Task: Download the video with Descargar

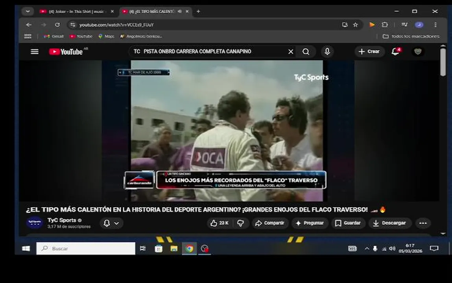Action: [x=389, y=223]
